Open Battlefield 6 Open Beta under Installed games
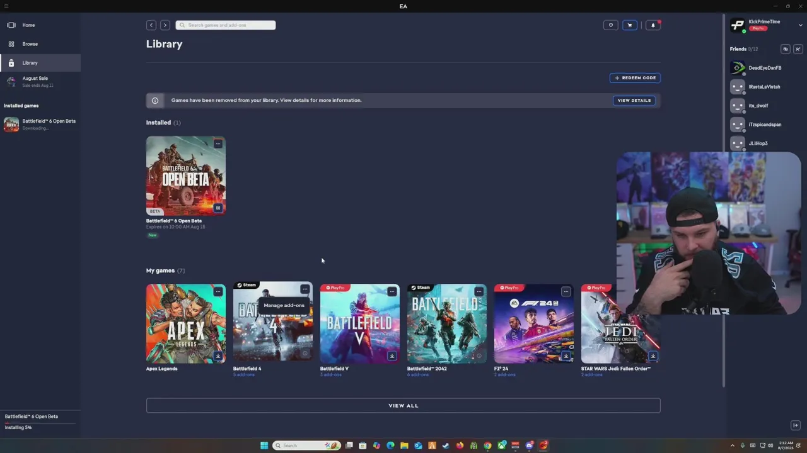Image resolution: width=807 pixels, height=453 pixels. [x=40, y=124]
